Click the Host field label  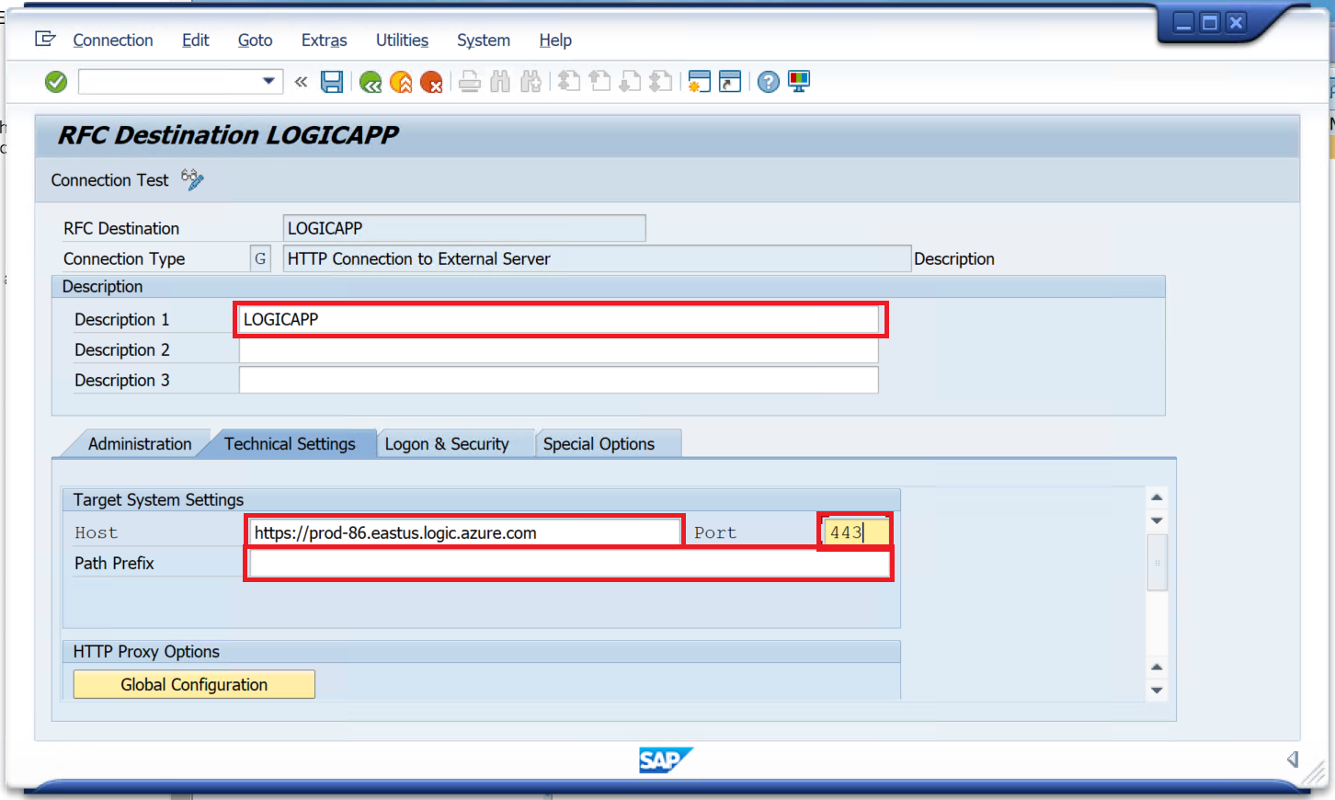click(x=96, y=532)
